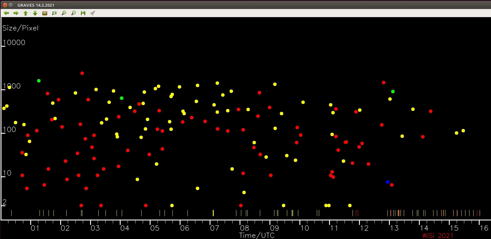Click the picture-with-magnifier zoom region icon

click(x=54, y=13)
